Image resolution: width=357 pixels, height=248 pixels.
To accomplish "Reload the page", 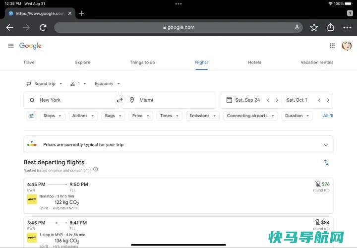I will [x=43, y=28].
